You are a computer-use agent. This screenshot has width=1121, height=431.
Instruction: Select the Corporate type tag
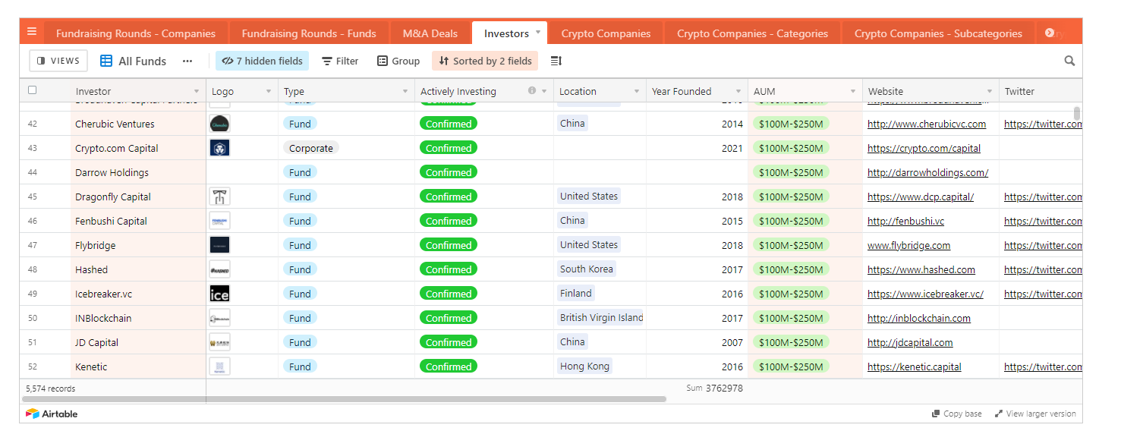click(311, 148)
